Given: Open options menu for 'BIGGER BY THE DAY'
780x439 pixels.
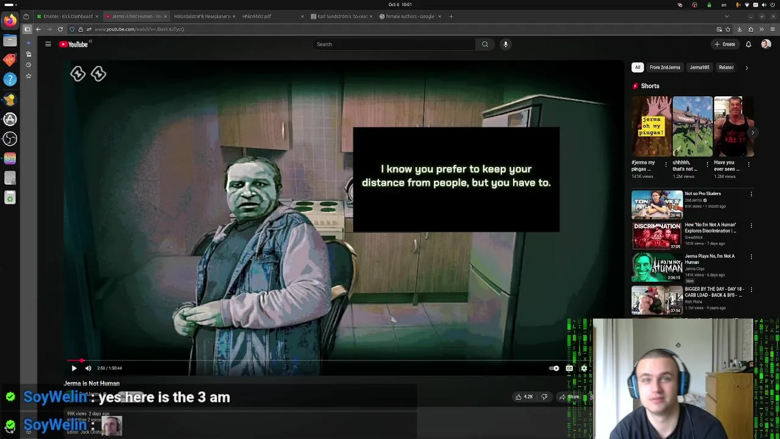Looking at the screenshot, I should tap(751, 290).
